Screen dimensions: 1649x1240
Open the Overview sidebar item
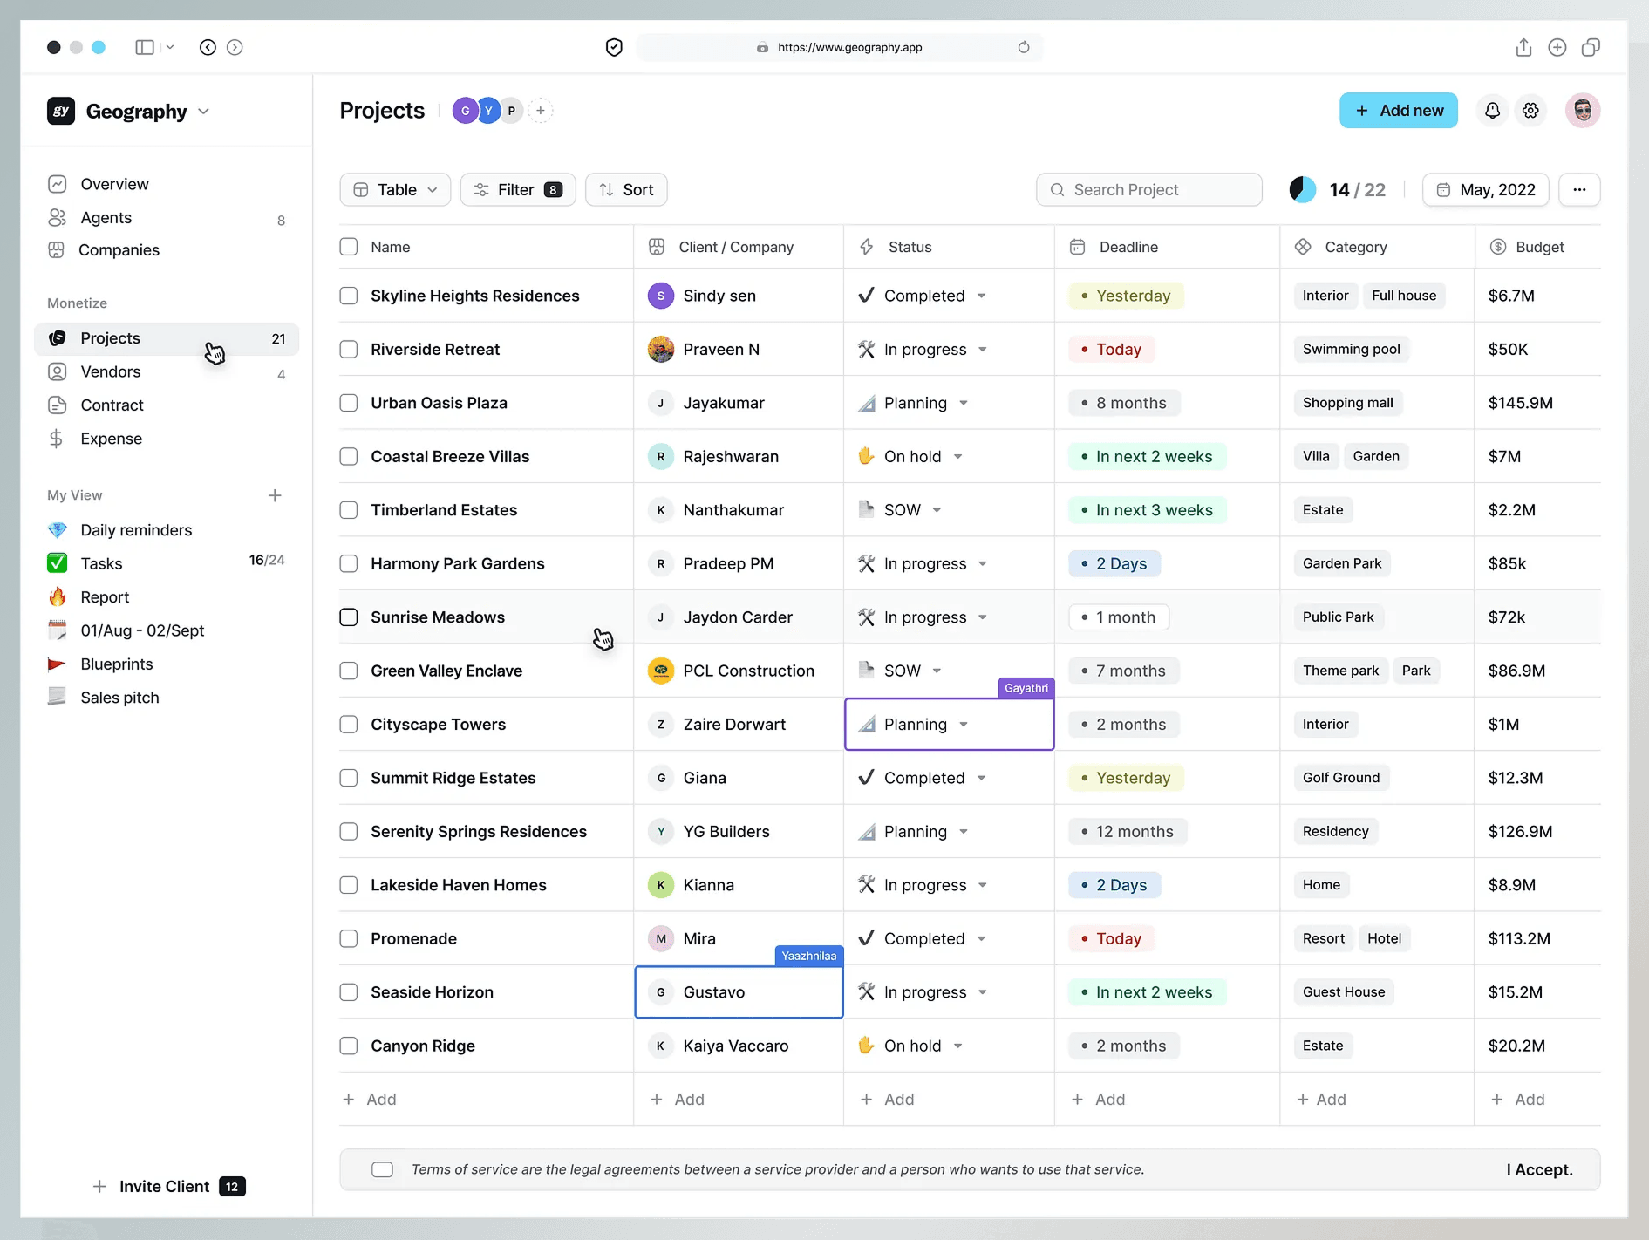[x=114, y=184]
